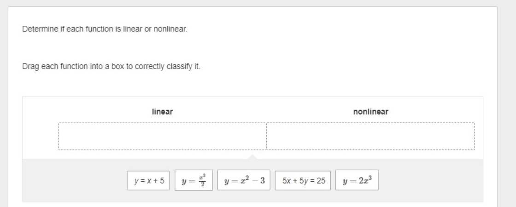Click blank space between the two instruction lines

pos(253,48)
